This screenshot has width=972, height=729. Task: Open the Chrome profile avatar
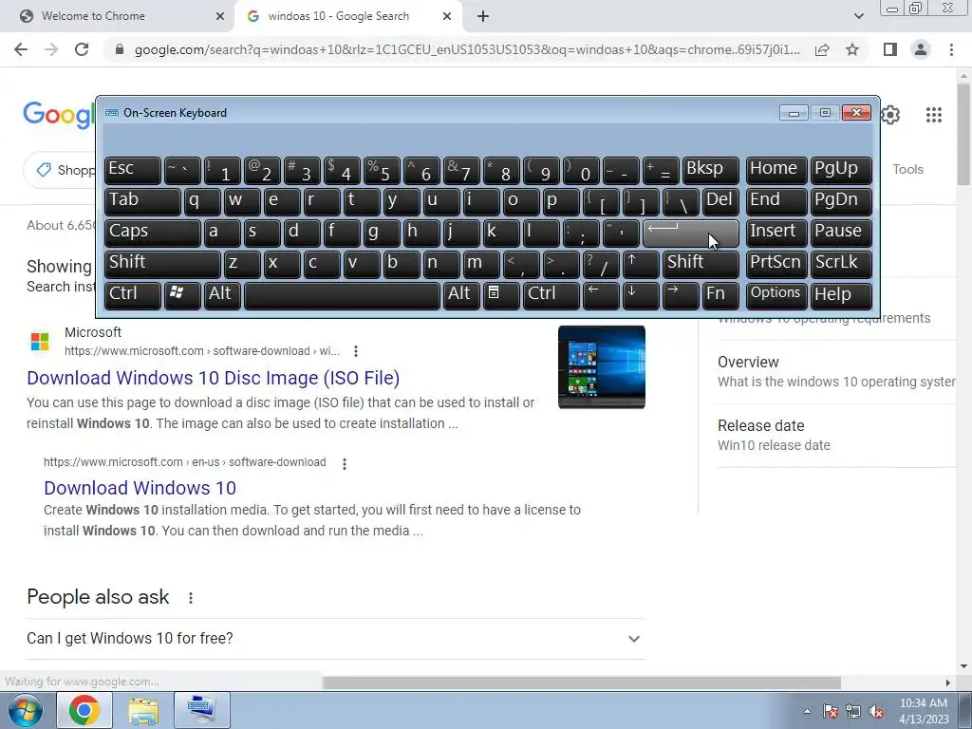(x=921, y=49)
